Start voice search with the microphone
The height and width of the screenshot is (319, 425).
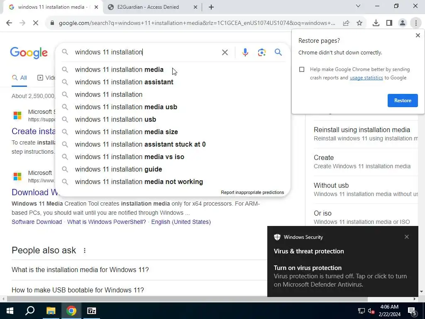coord(245,52)
